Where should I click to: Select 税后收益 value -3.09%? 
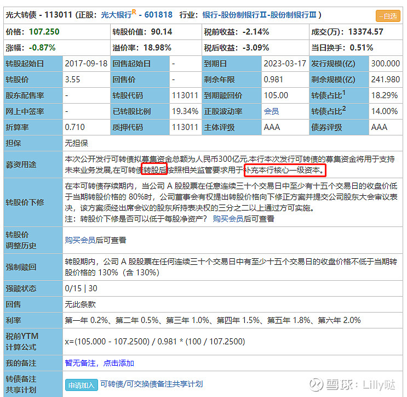click(x=256, y=48)
